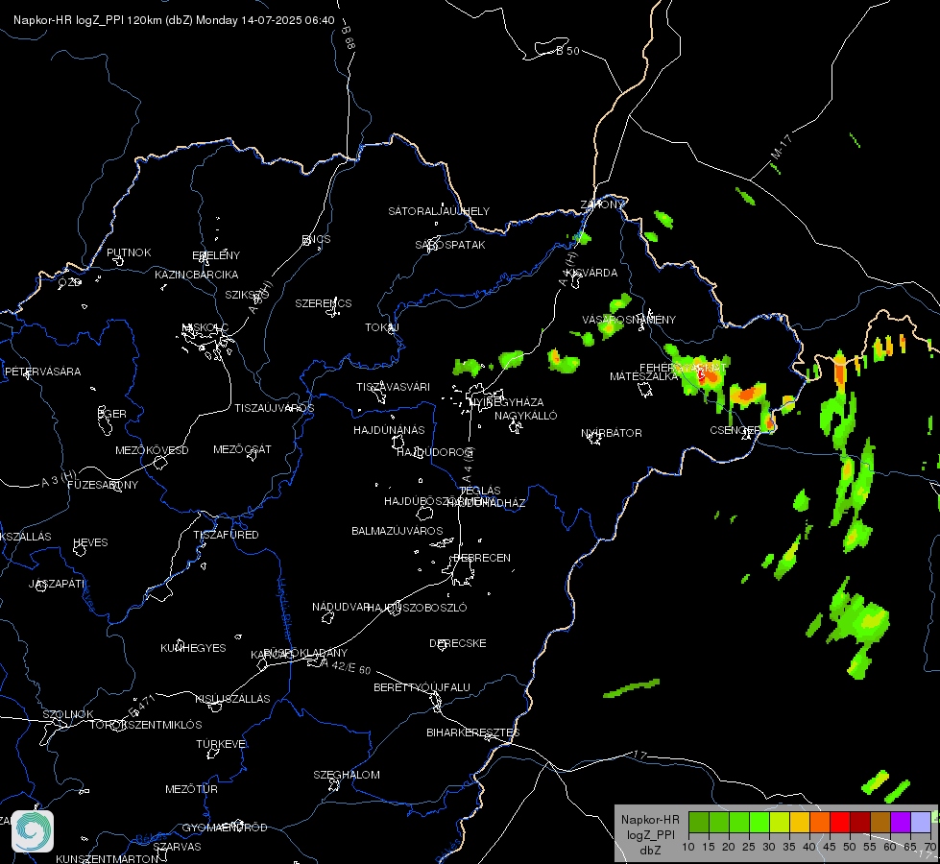Click the MEZŐTÚR city label
The width and height of the screenshot is (940, 864).
[x=191, y=789]
